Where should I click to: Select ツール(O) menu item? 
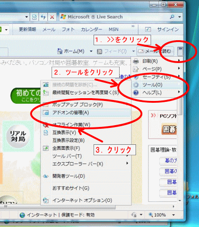coord(157,85)
